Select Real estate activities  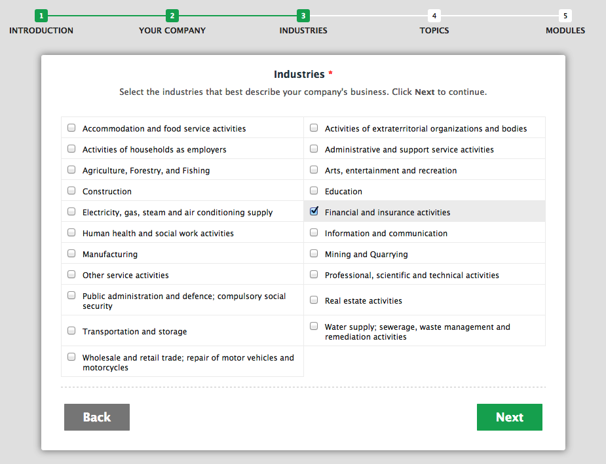tap(314, 300)
